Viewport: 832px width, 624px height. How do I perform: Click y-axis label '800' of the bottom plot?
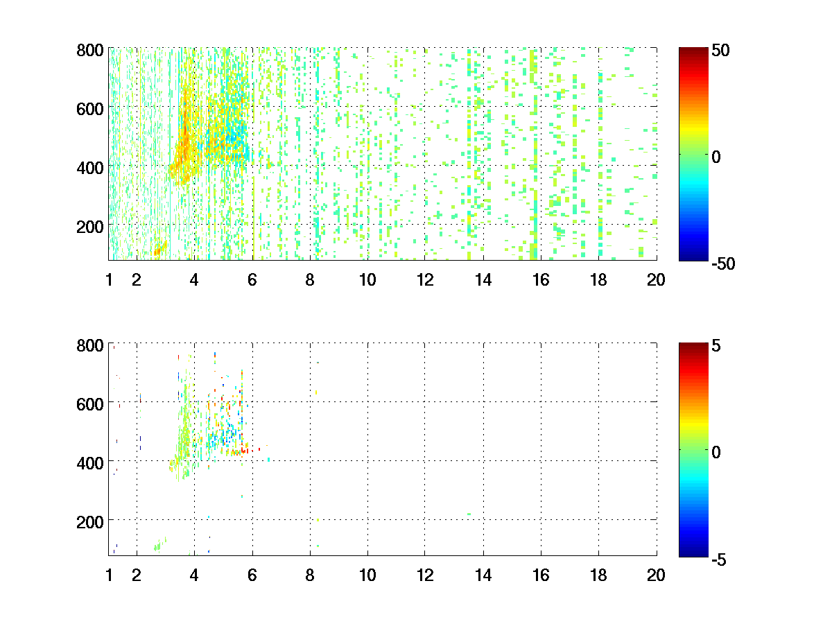click(91, 345)
